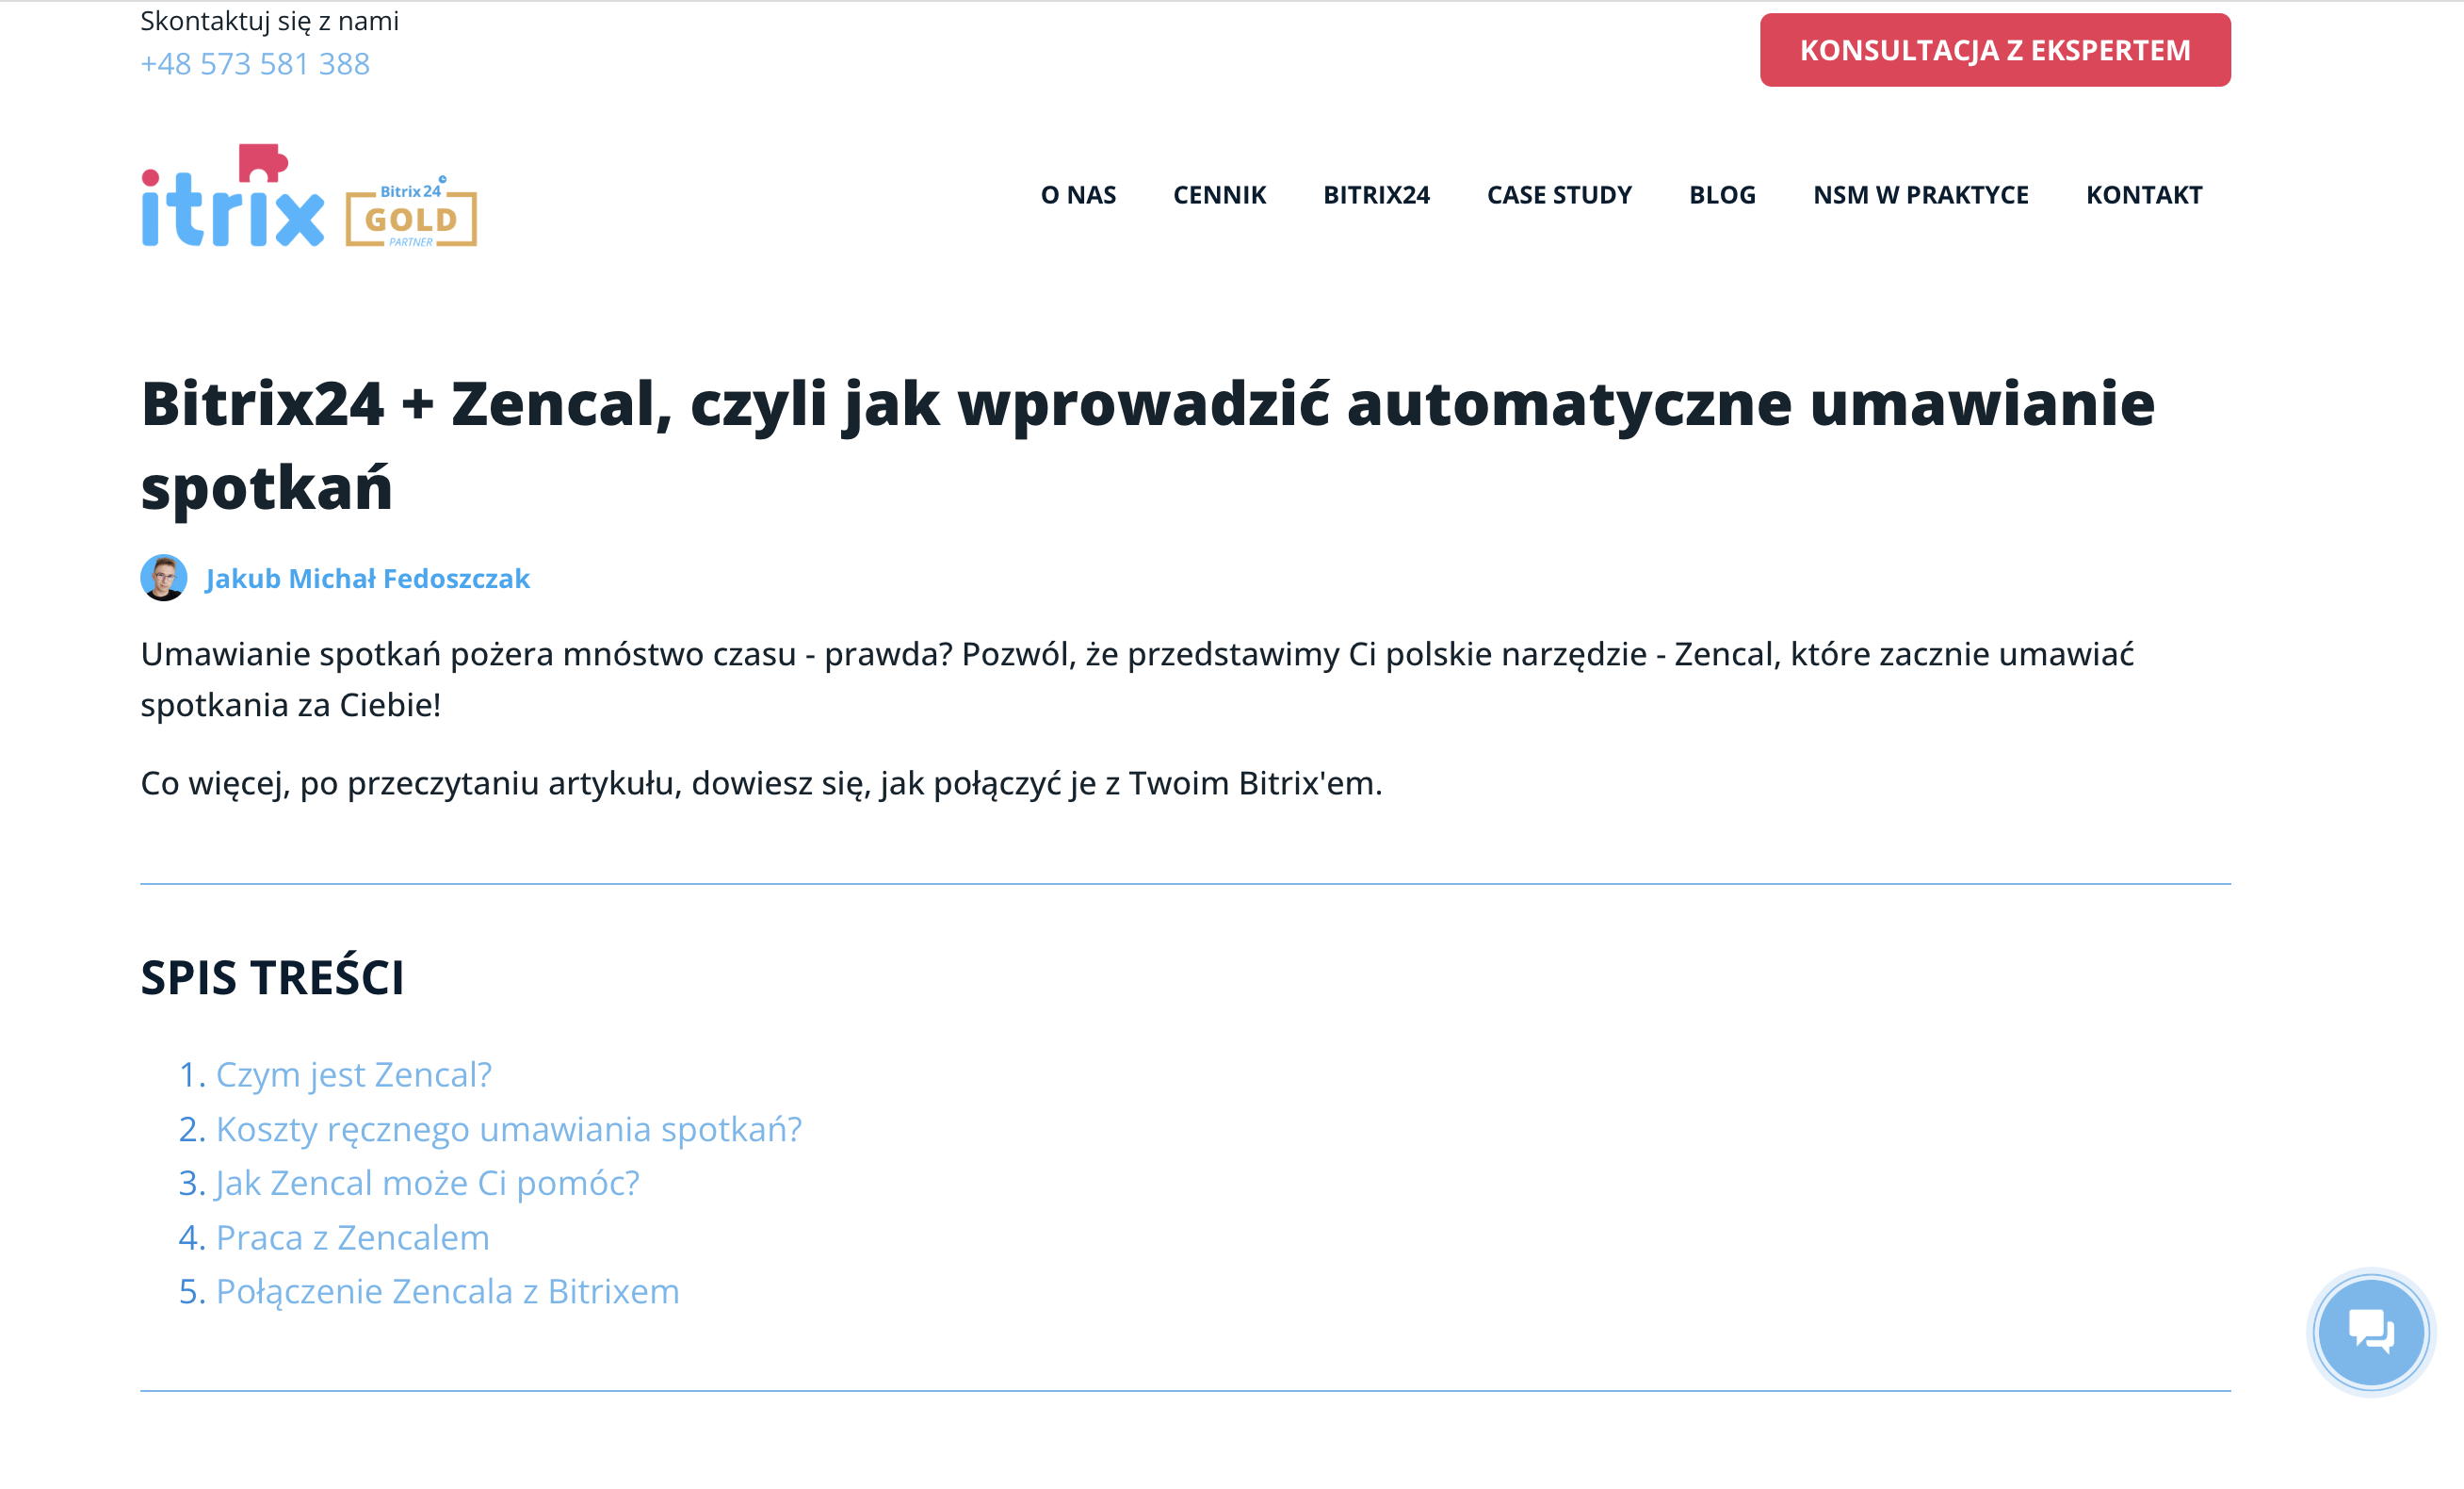Open the chat widget in bottom corner

click(x=2370, y=1331)
